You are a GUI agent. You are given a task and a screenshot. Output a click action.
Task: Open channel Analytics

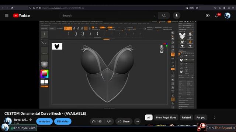[44, 121]
